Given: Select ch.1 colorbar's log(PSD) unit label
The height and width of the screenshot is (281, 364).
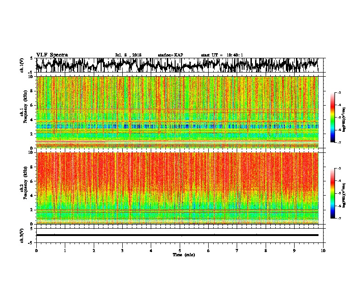Looking at the screenshot, I should point(344,119).
